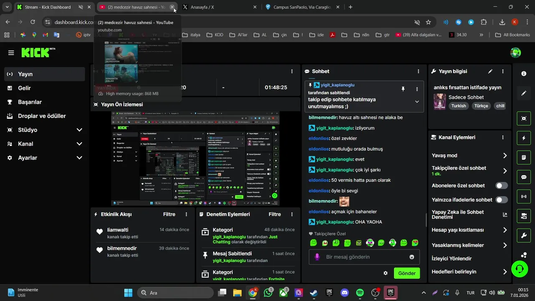This screenshot has height=301, width=535.
Task: Open Hedefleri belirleyin arrow
Action: tap(505, 272)
